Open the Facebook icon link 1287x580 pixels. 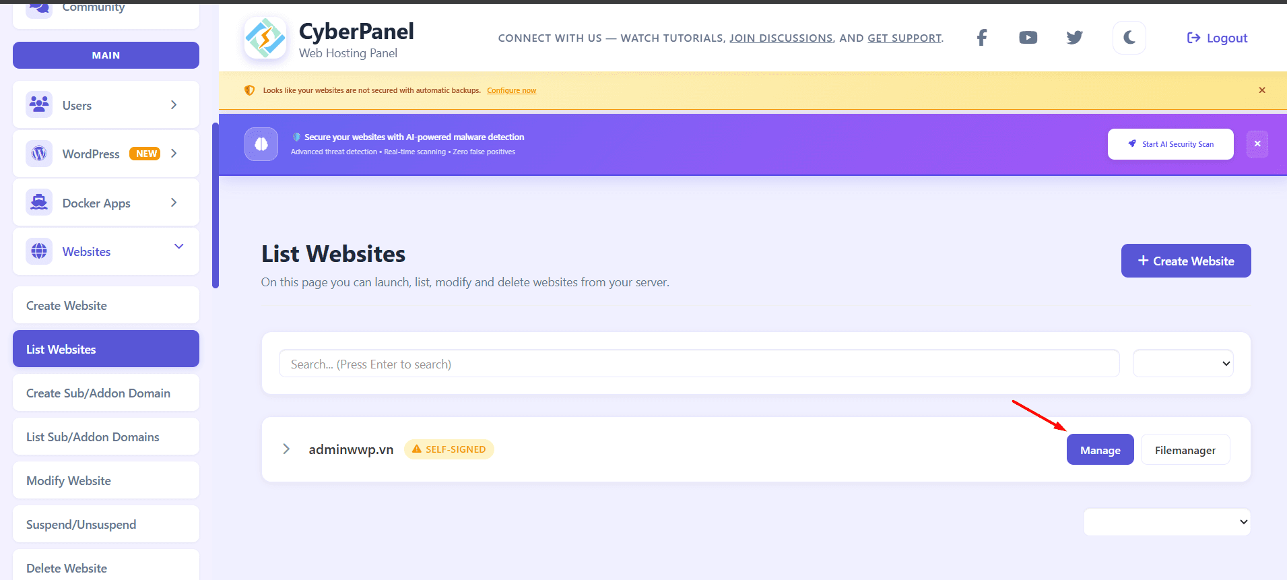coord(982,38)
